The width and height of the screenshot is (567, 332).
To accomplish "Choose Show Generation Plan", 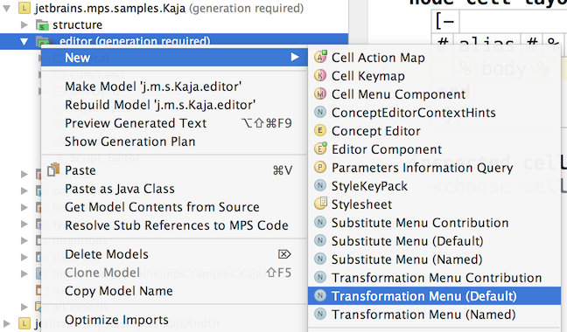I will click(x=174, y=142).
